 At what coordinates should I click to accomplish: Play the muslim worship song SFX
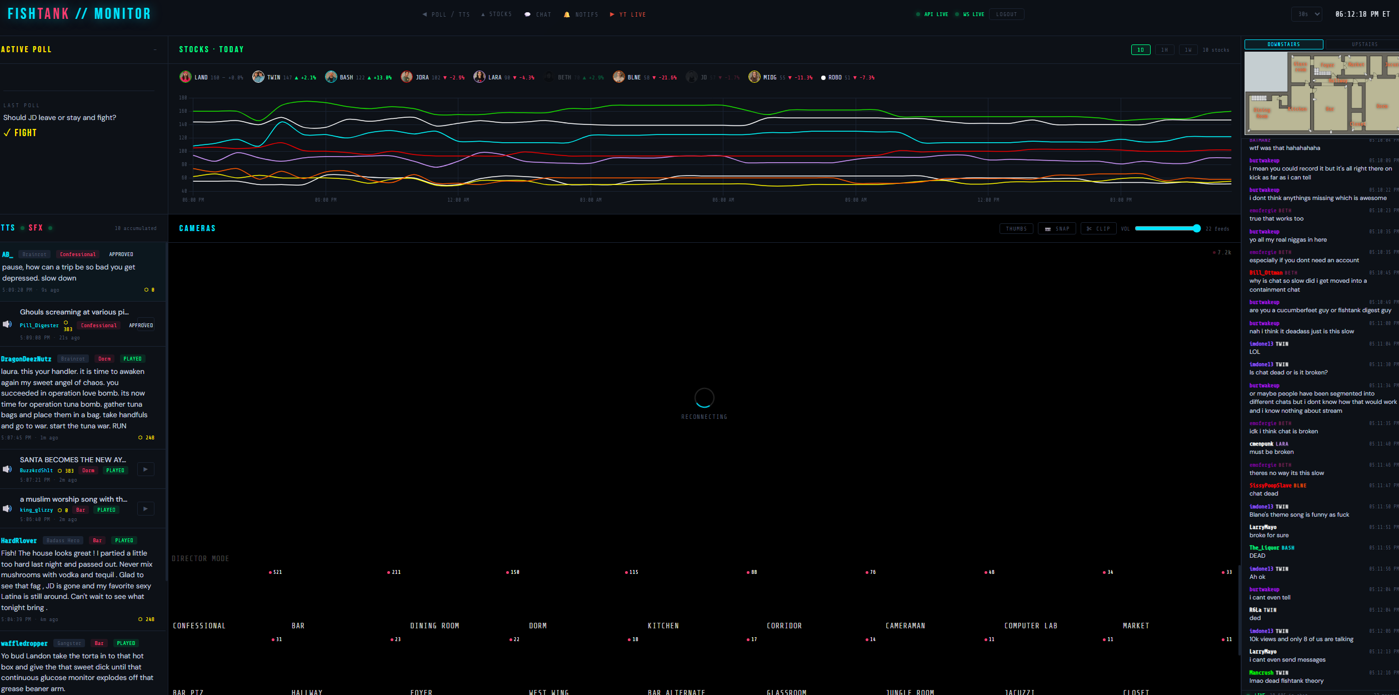coord(146,509)
